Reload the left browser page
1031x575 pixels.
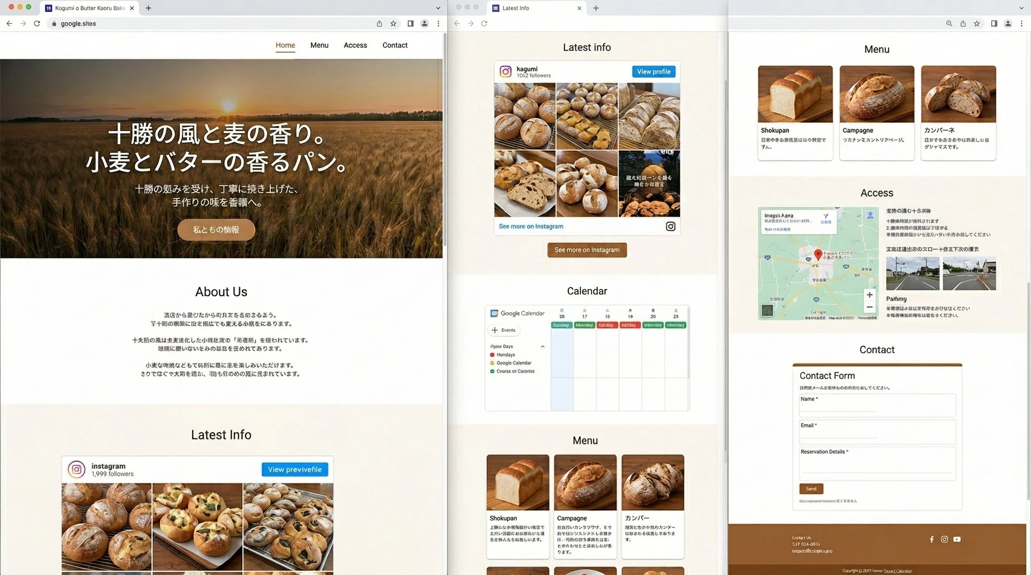(x=37, y=23)
